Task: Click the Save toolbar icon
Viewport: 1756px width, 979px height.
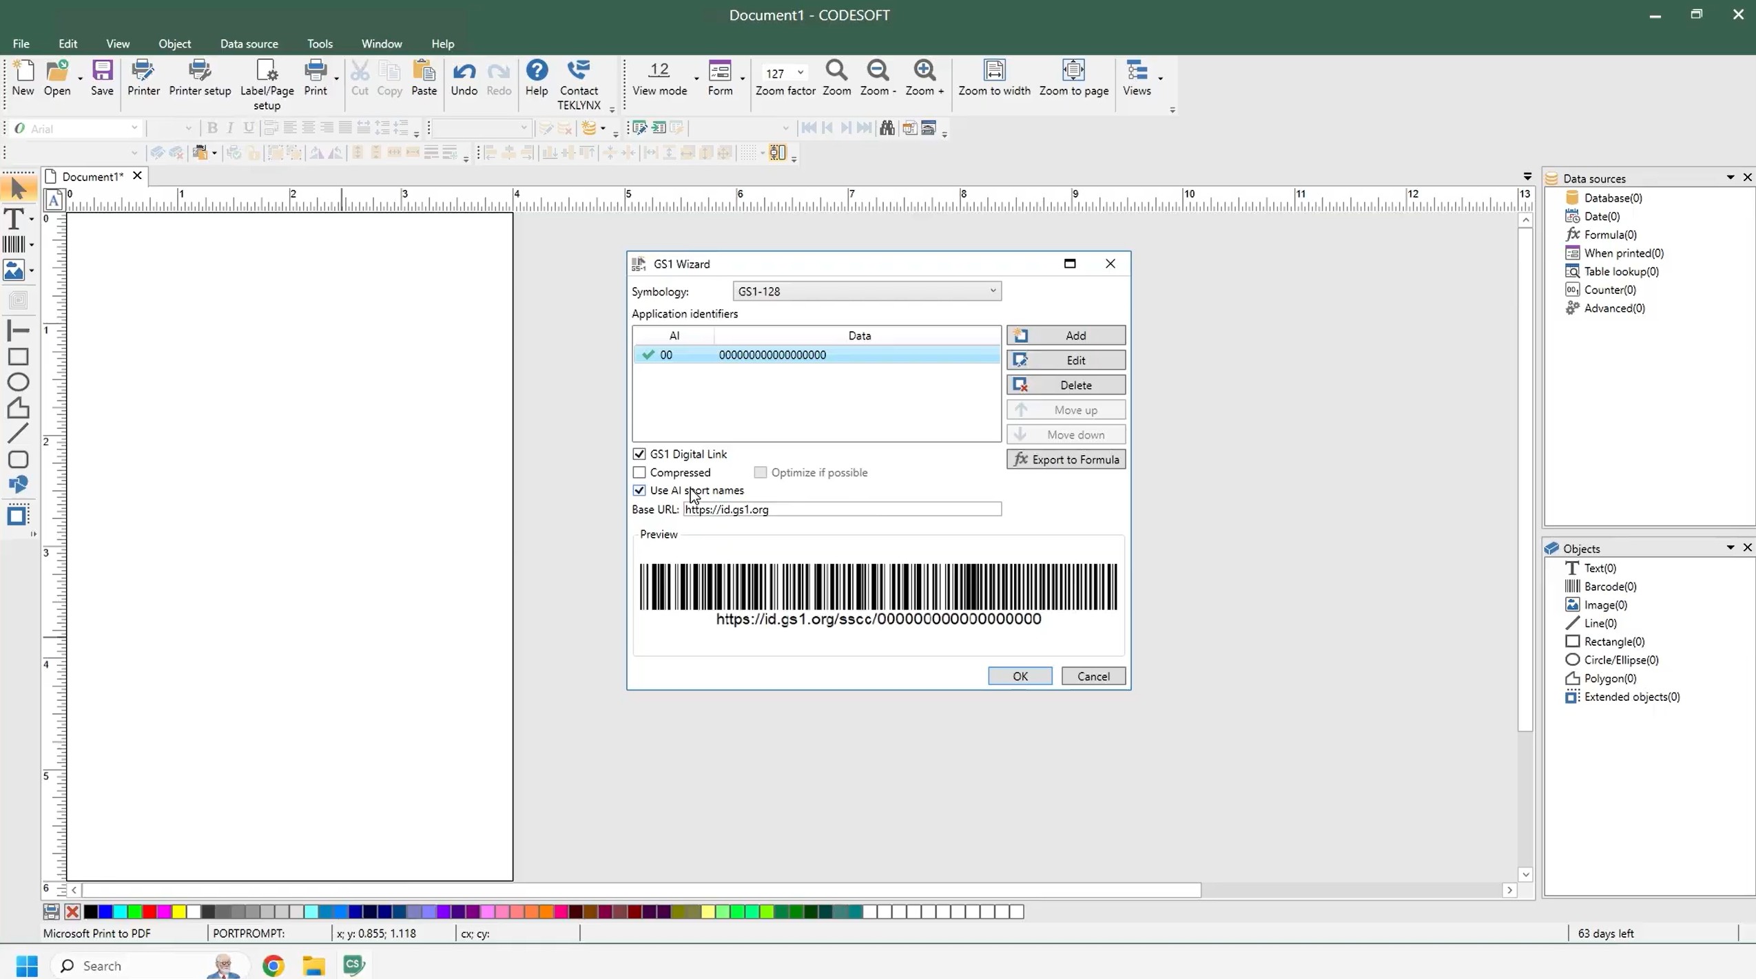Action: (x=102, y=77)
